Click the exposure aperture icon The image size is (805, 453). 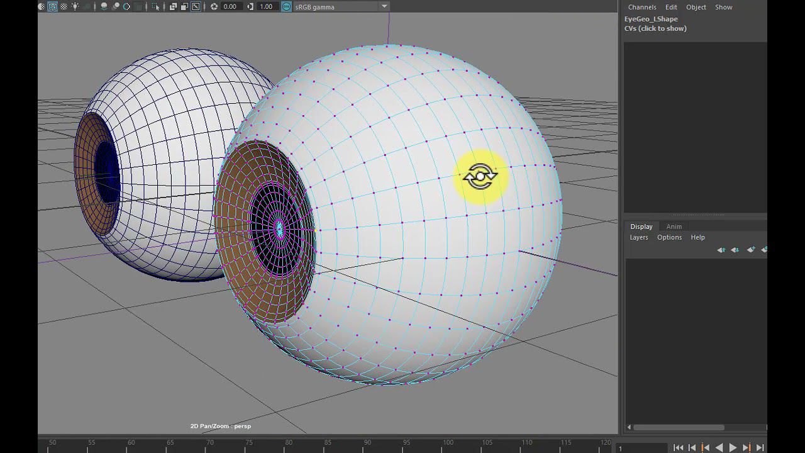(x=214, y=6)
